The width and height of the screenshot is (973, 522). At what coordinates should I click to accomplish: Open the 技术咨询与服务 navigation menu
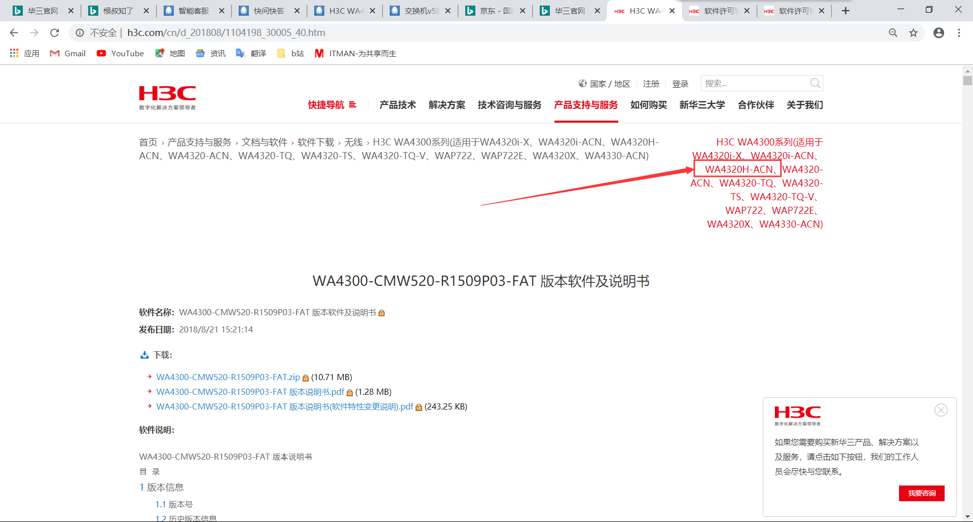(509, 105)
